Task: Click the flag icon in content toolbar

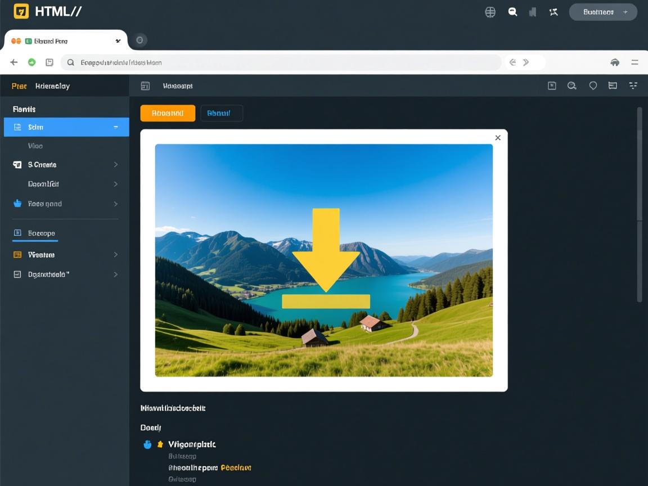Action: click(x=613, y=85)
